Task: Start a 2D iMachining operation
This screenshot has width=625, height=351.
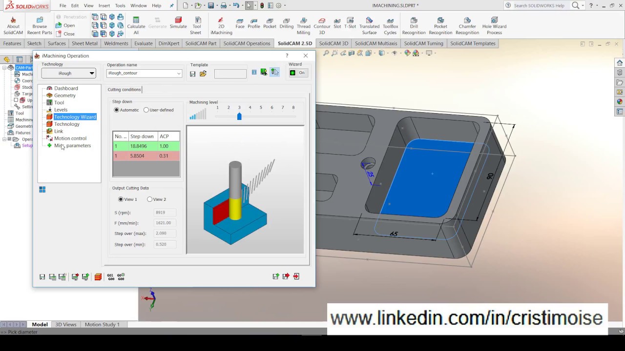Action: tap(221, 26)
